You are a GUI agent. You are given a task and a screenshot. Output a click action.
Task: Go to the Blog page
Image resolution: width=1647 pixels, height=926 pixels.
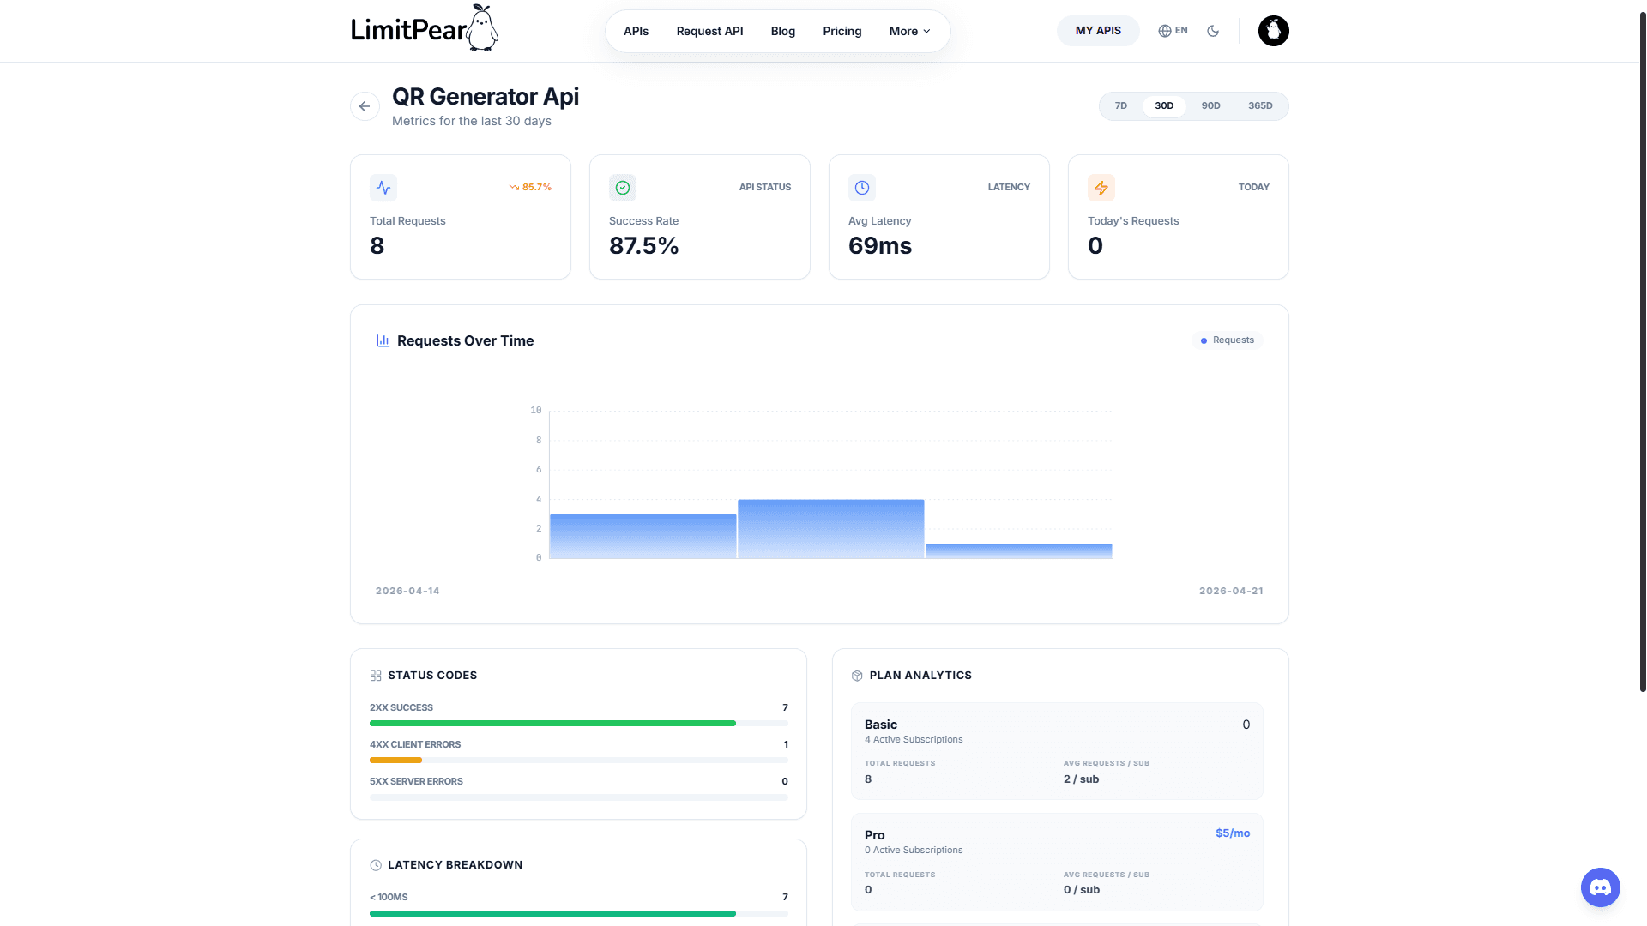[x=783, y=31]
